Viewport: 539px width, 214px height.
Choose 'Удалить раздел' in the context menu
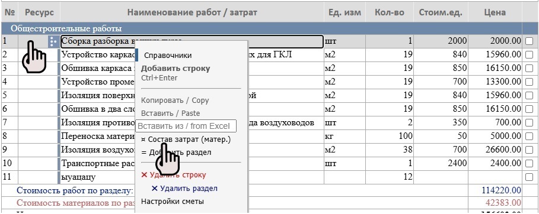point(184,189)
